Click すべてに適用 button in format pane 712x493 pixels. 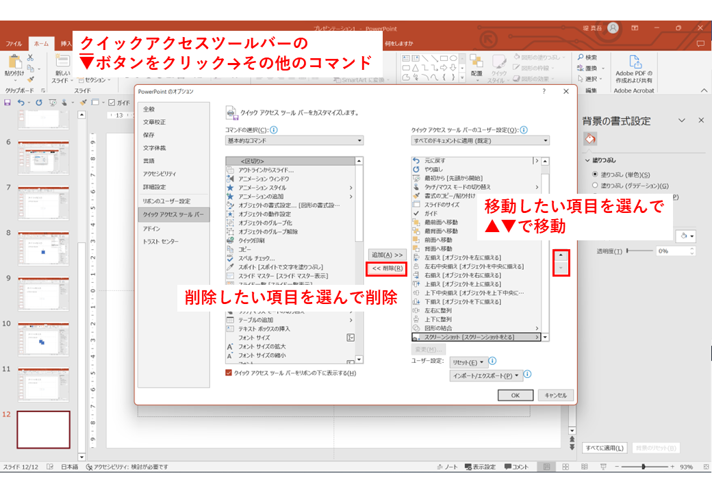(605, 448)
